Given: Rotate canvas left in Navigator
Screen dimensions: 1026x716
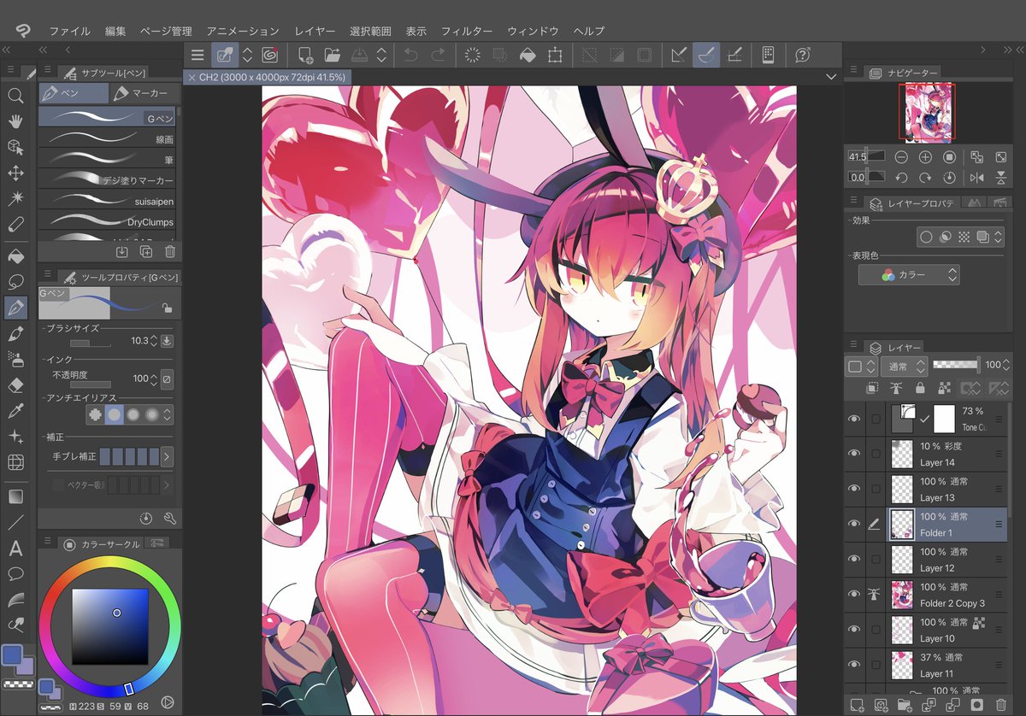Looking at the screenshot, I should [x=901, y=178].
